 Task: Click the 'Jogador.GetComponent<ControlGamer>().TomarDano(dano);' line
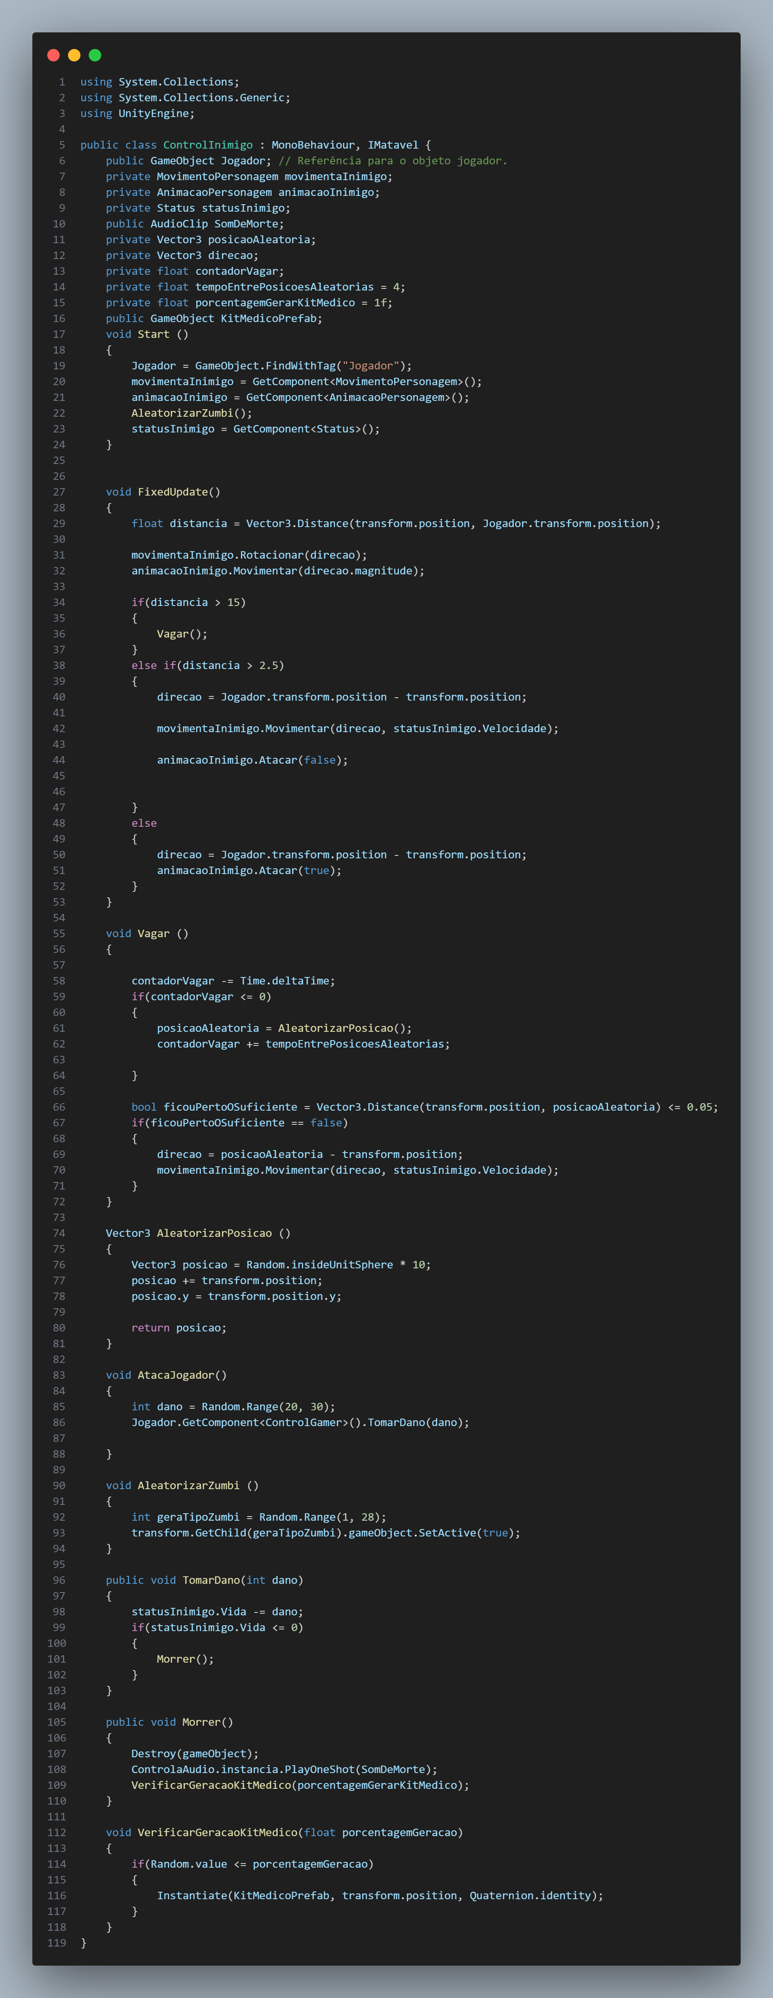[300, 1422]
